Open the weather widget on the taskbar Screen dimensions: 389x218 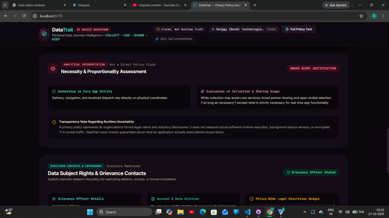9,212
